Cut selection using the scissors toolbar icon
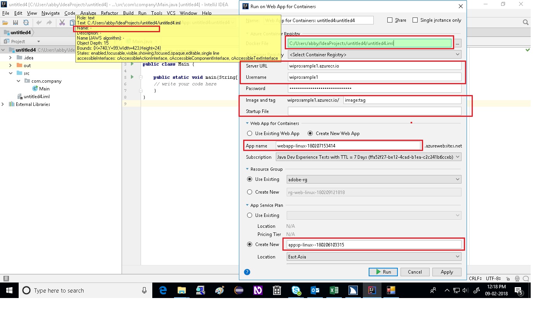 click(62, 23)
